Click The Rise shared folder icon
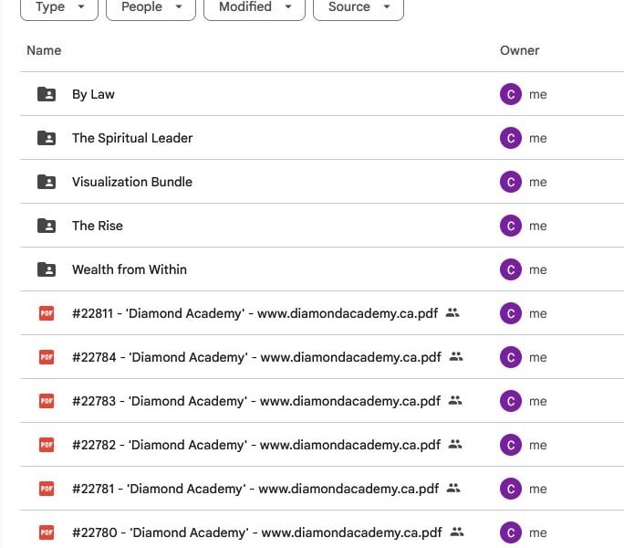 coord(47,226)
